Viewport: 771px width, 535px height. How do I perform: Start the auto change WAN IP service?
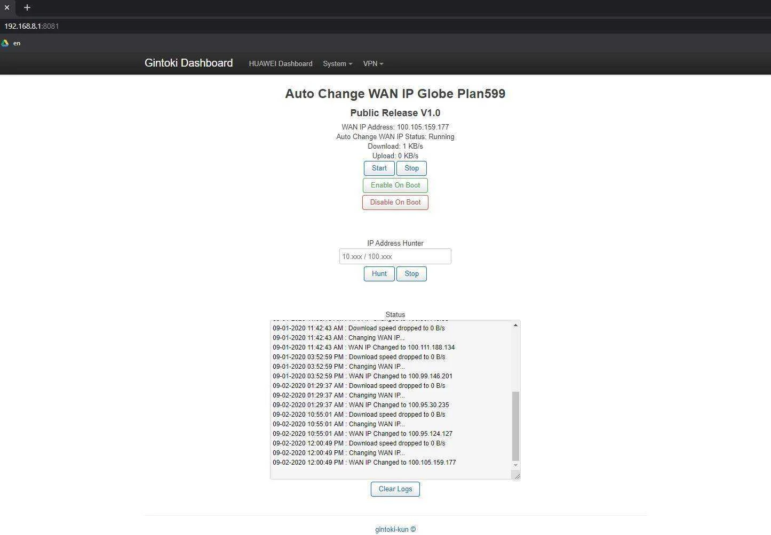379,168
